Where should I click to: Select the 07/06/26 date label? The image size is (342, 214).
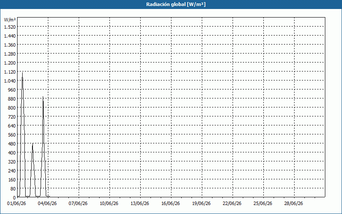pyautogui.click(x=78, y=204)
